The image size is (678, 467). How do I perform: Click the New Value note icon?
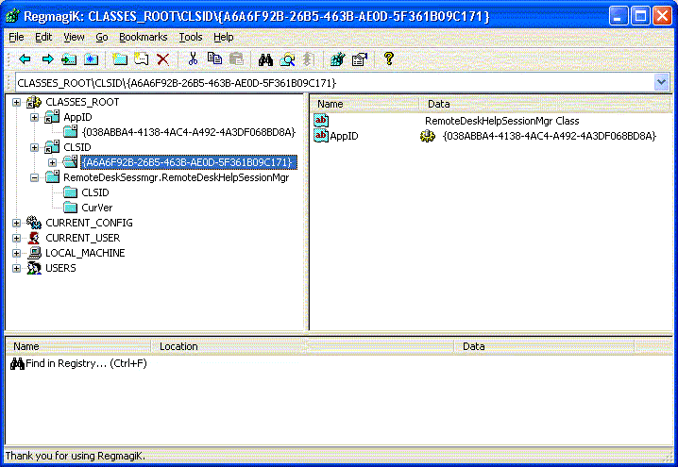pos(142,58)
